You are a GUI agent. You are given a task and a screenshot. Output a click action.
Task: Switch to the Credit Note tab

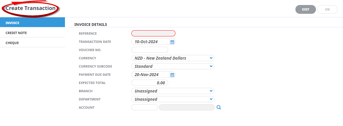point(32,33)
